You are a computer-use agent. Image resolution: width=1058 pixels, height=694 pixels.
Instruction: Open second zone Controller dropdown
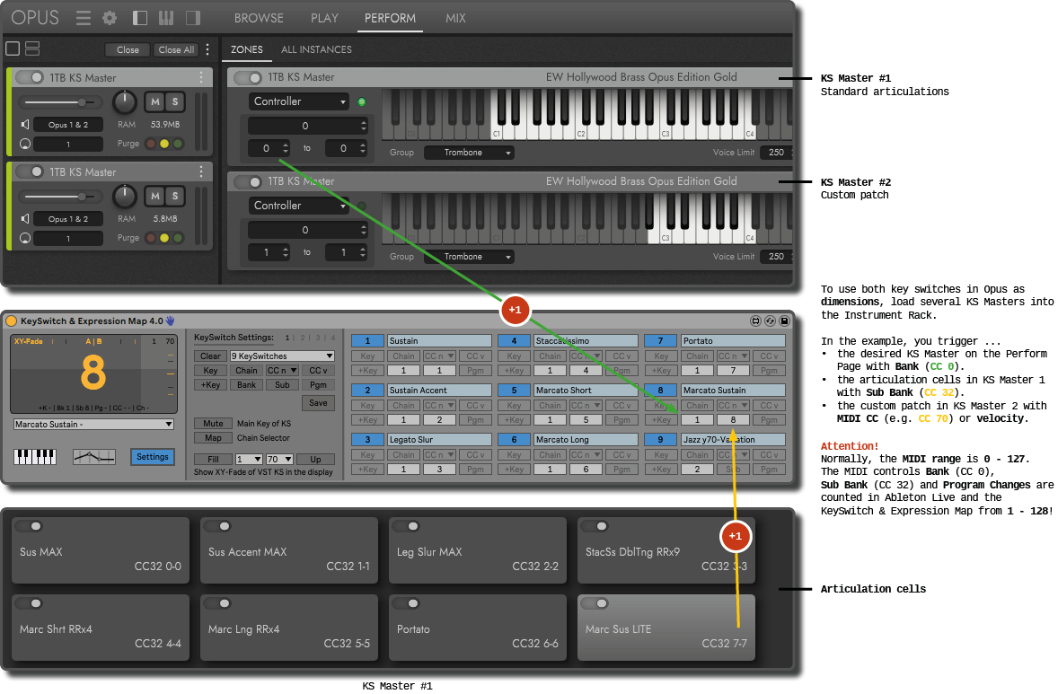(298, 206)
